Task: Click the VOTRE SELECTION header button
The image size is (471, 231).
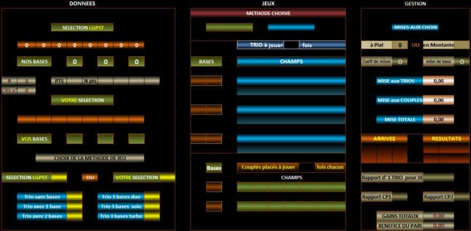Action: pyautogui.click(x=82, y=100)
